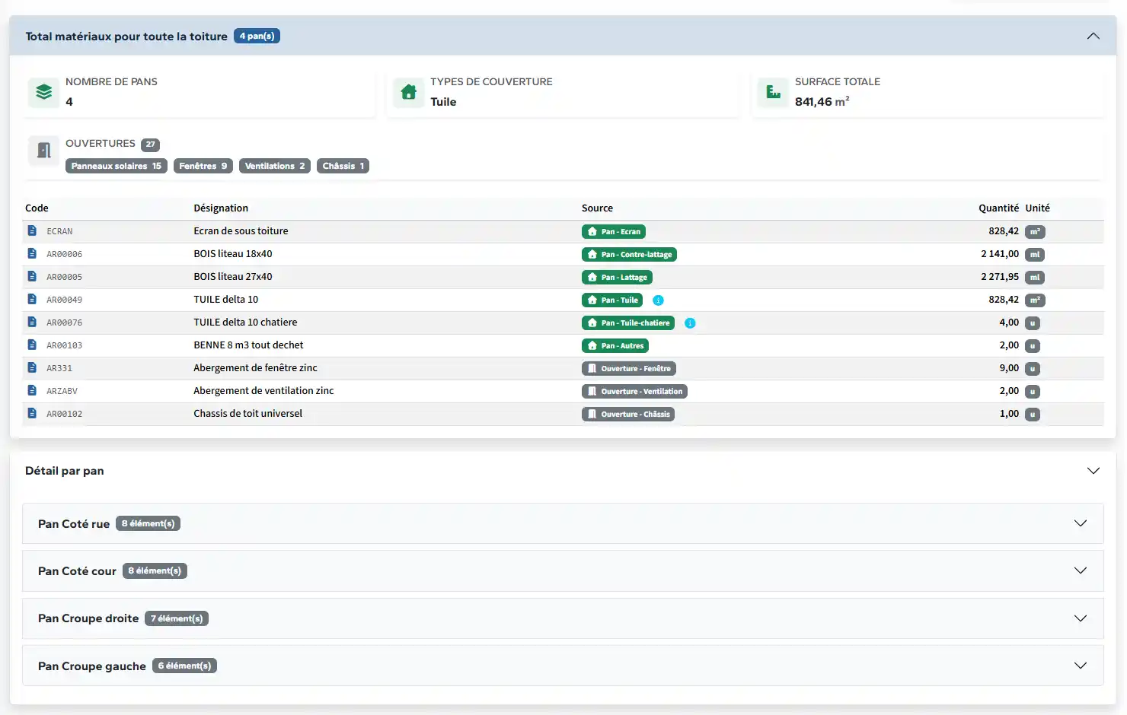The width and height of the screenshot is (1127, 715).
Task: Click the Quantité column header
Action: 998,208
